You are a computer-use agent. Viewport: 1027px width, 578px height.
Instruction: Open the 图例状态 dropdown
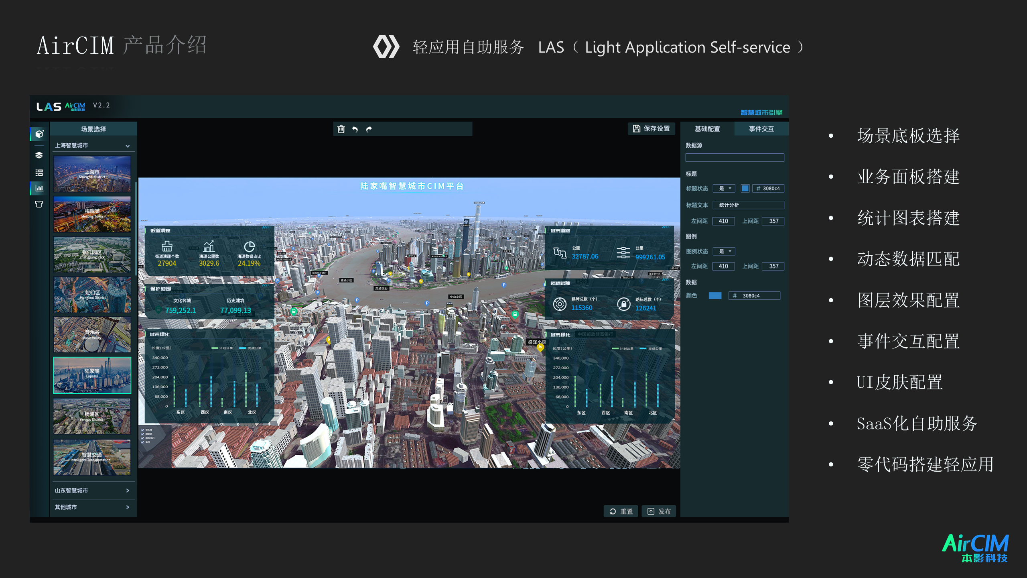[724, 251]
